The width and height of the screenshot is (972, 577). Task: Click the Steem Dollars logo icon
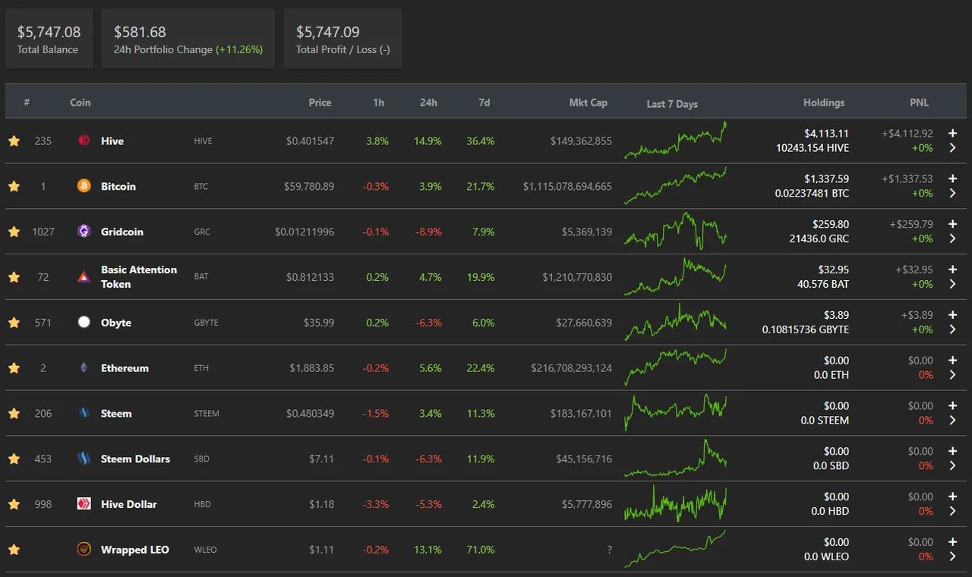coord(84,459)
